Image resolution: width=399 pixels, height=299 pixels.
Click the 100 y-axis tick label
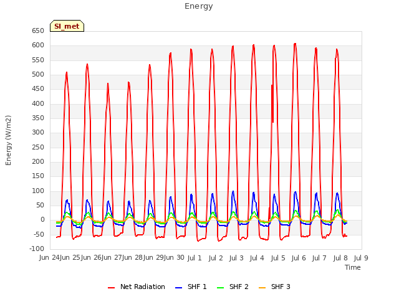tap(38, 191)
